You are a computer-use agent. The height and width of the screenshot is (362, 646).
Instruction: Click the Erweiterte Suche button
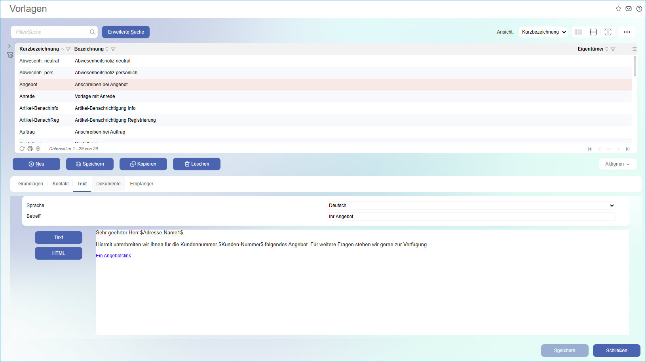(x=126, y=32)
